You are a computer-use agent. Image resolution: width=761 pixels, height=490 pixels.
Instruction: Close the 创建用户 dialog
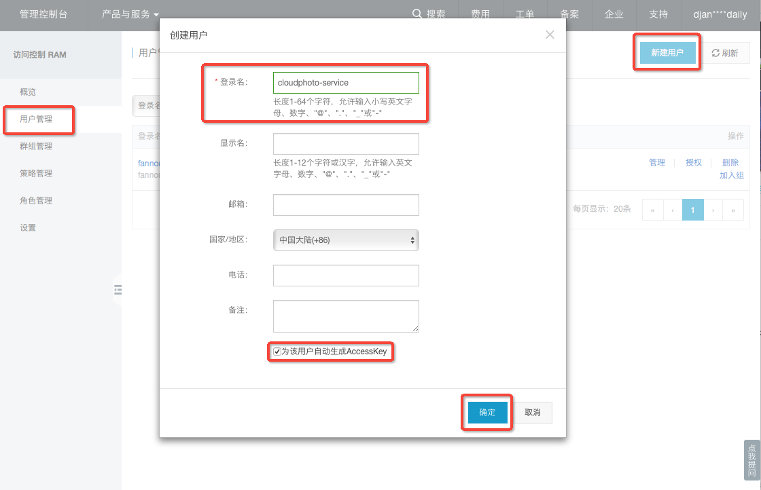pos(550,35)
